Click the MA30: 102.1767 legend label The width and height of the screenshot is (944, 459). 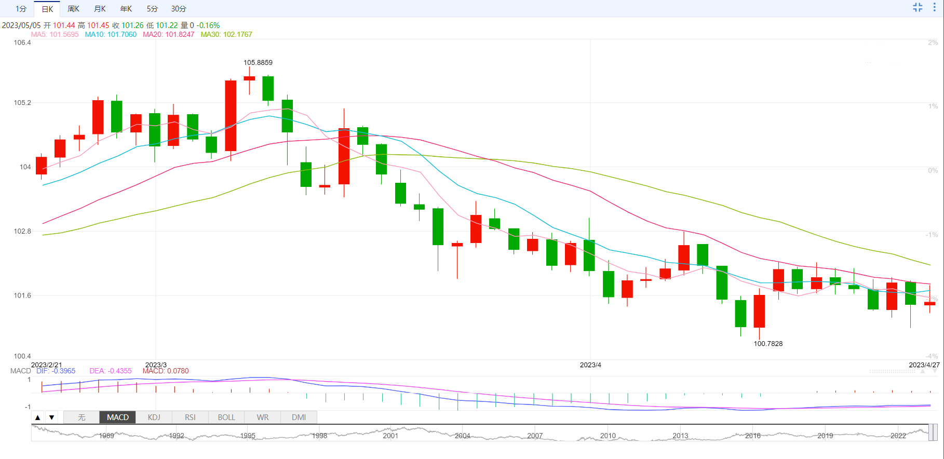click(x=226, y=34)
